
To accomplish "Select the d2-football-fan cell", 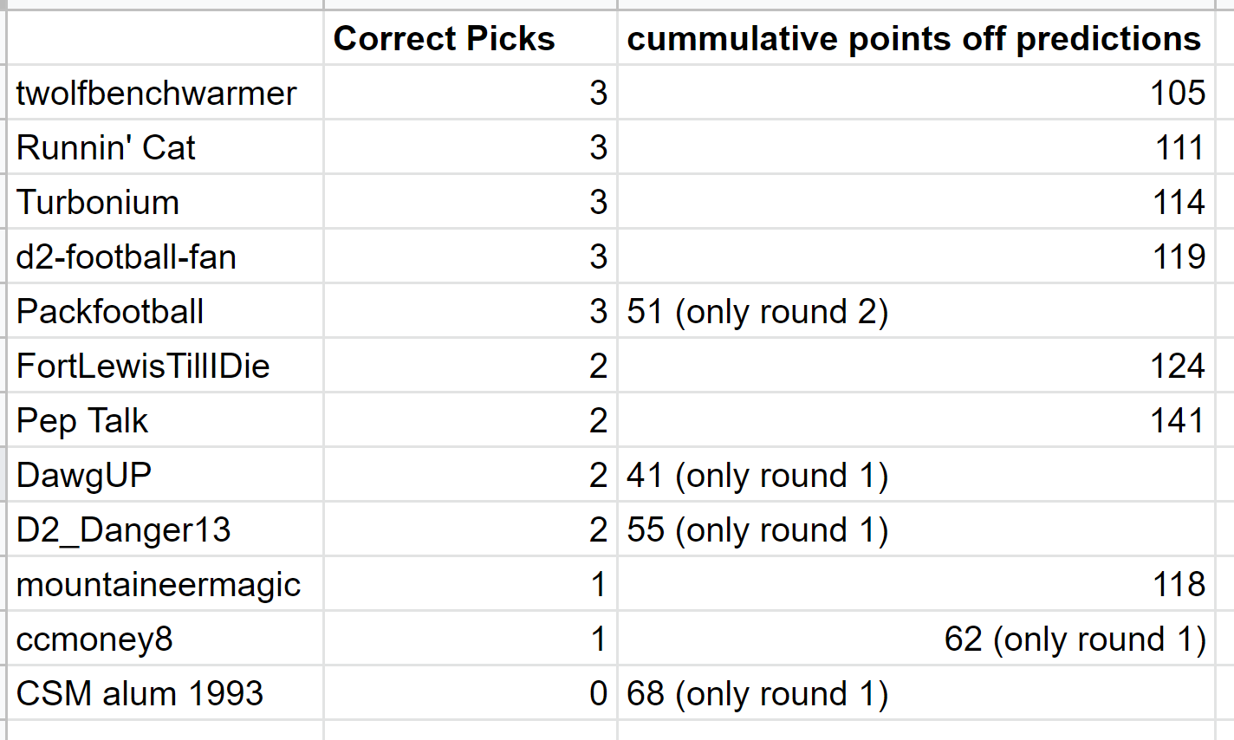I will pos(165,256).
